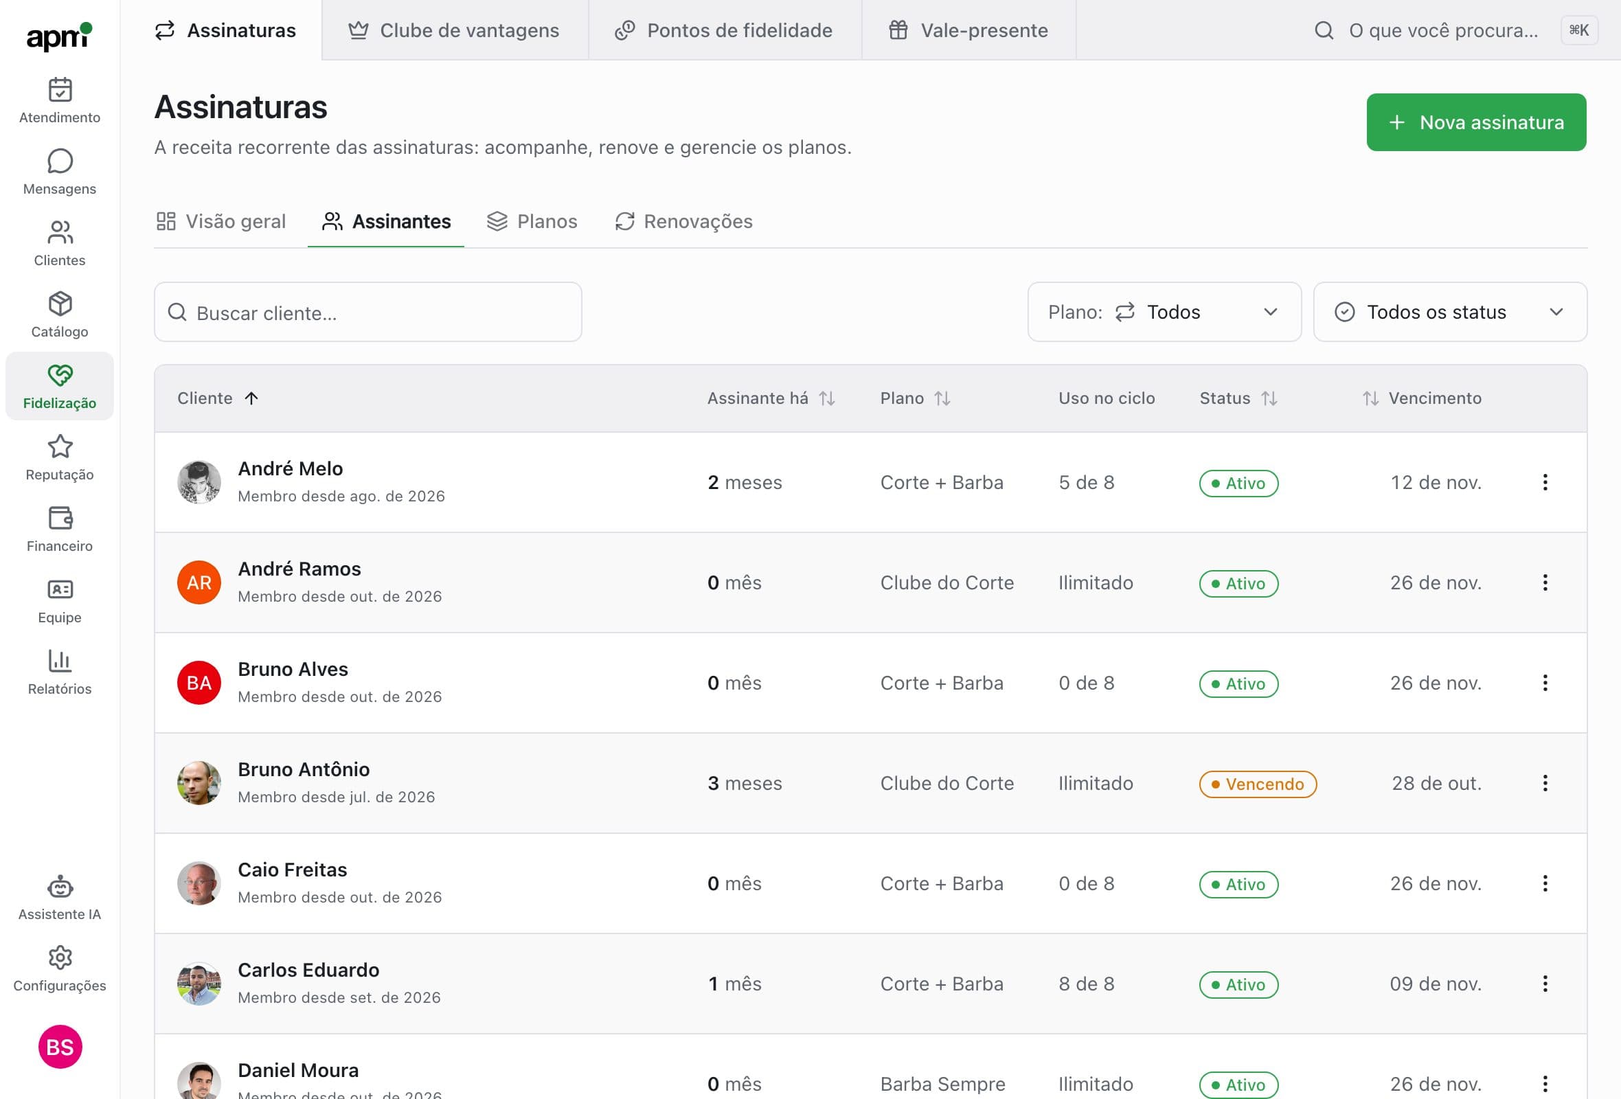1621x1099 pixels.
Task: Switch to Pontos de fidelidade tab
Action: (725, 30)
